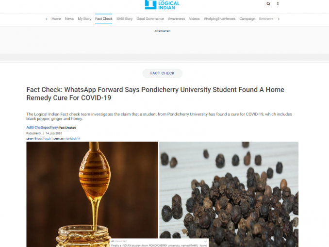Image resolution: width=329 pixels, height=247 pixels.
Task: Open the News section
Action: coord(69,18)
